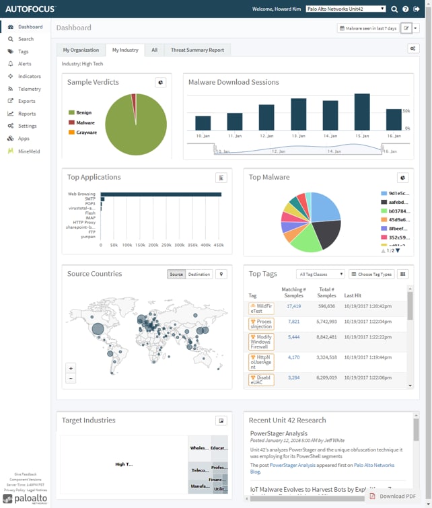Screen dimensions: 432x508
Task: Toggle b03784 legend entry in Top Malware
Action: click(x=396, y=211)
